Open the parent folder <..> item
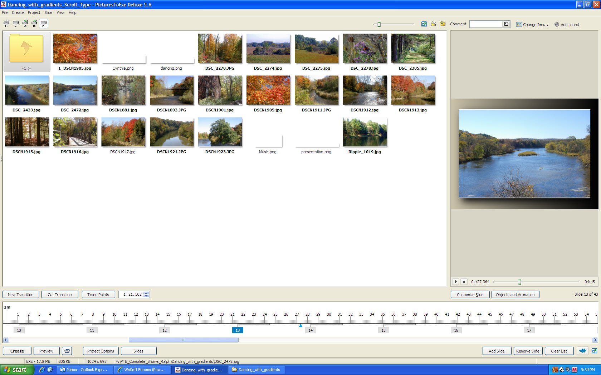 [27, 52]
